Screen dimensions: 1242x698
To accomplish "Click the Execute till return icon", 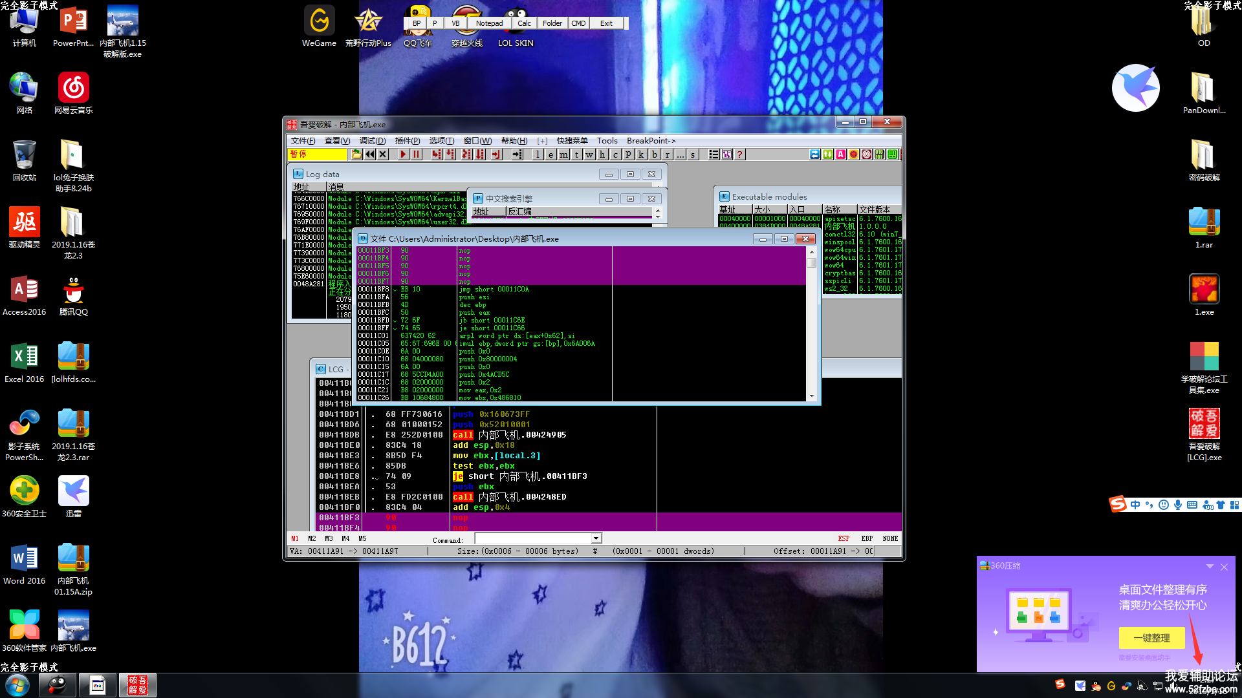I will click(496, 154).
